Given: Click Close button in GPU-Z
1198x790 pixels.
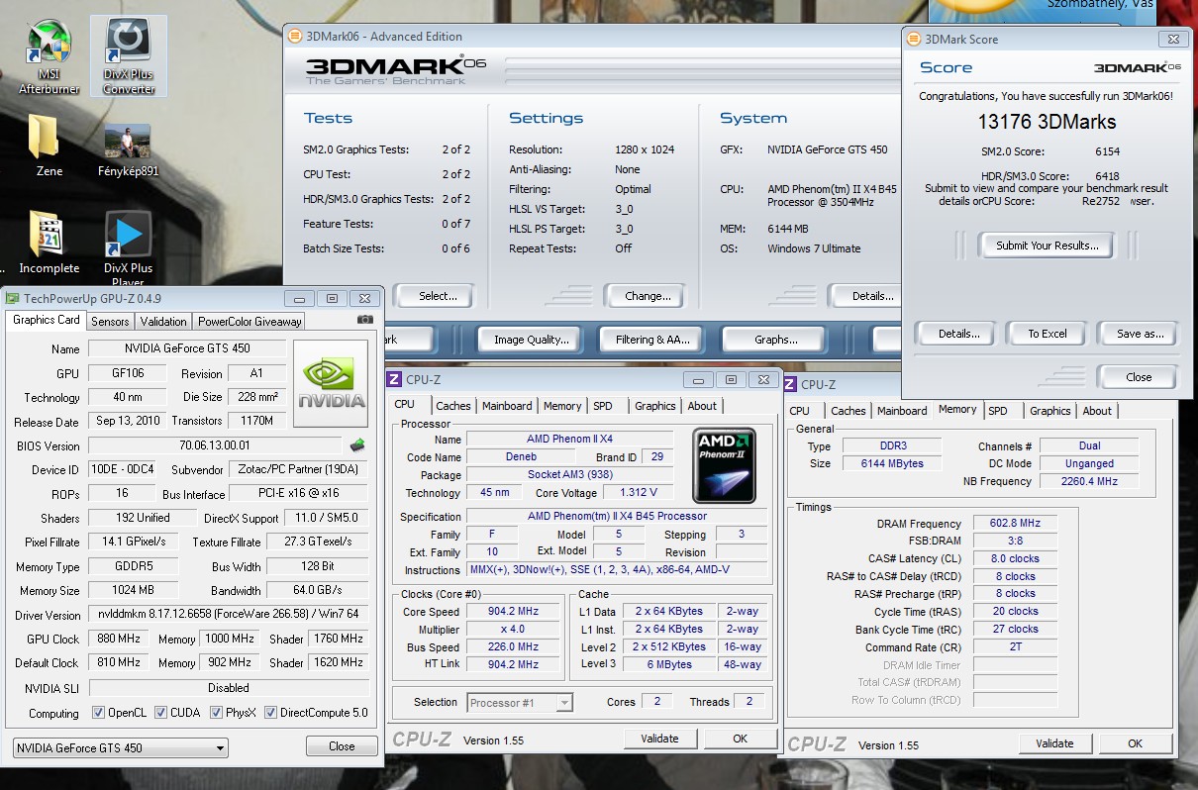Looking at the screenshot, I should 342,746.
